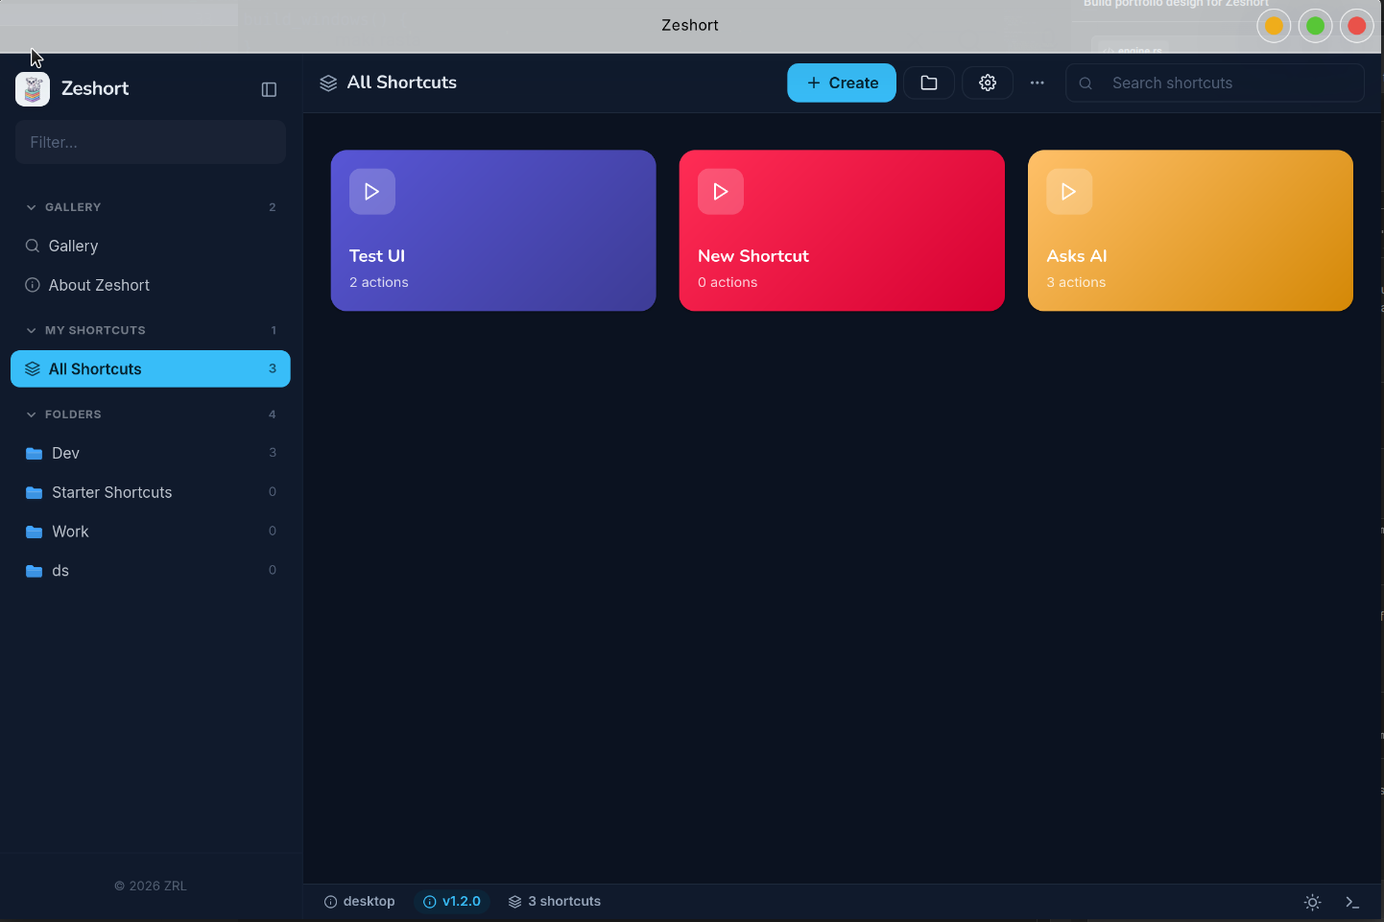Open settings via the gear icon

pos(988,83)
